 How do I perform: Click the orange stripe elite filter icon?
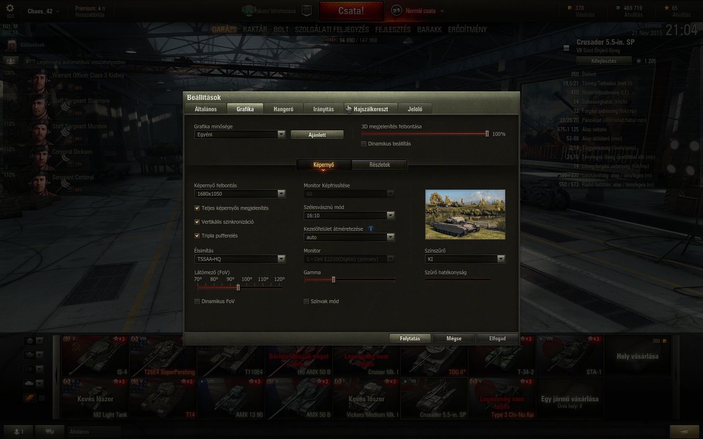pyautogui.click(x=30, y=398)
